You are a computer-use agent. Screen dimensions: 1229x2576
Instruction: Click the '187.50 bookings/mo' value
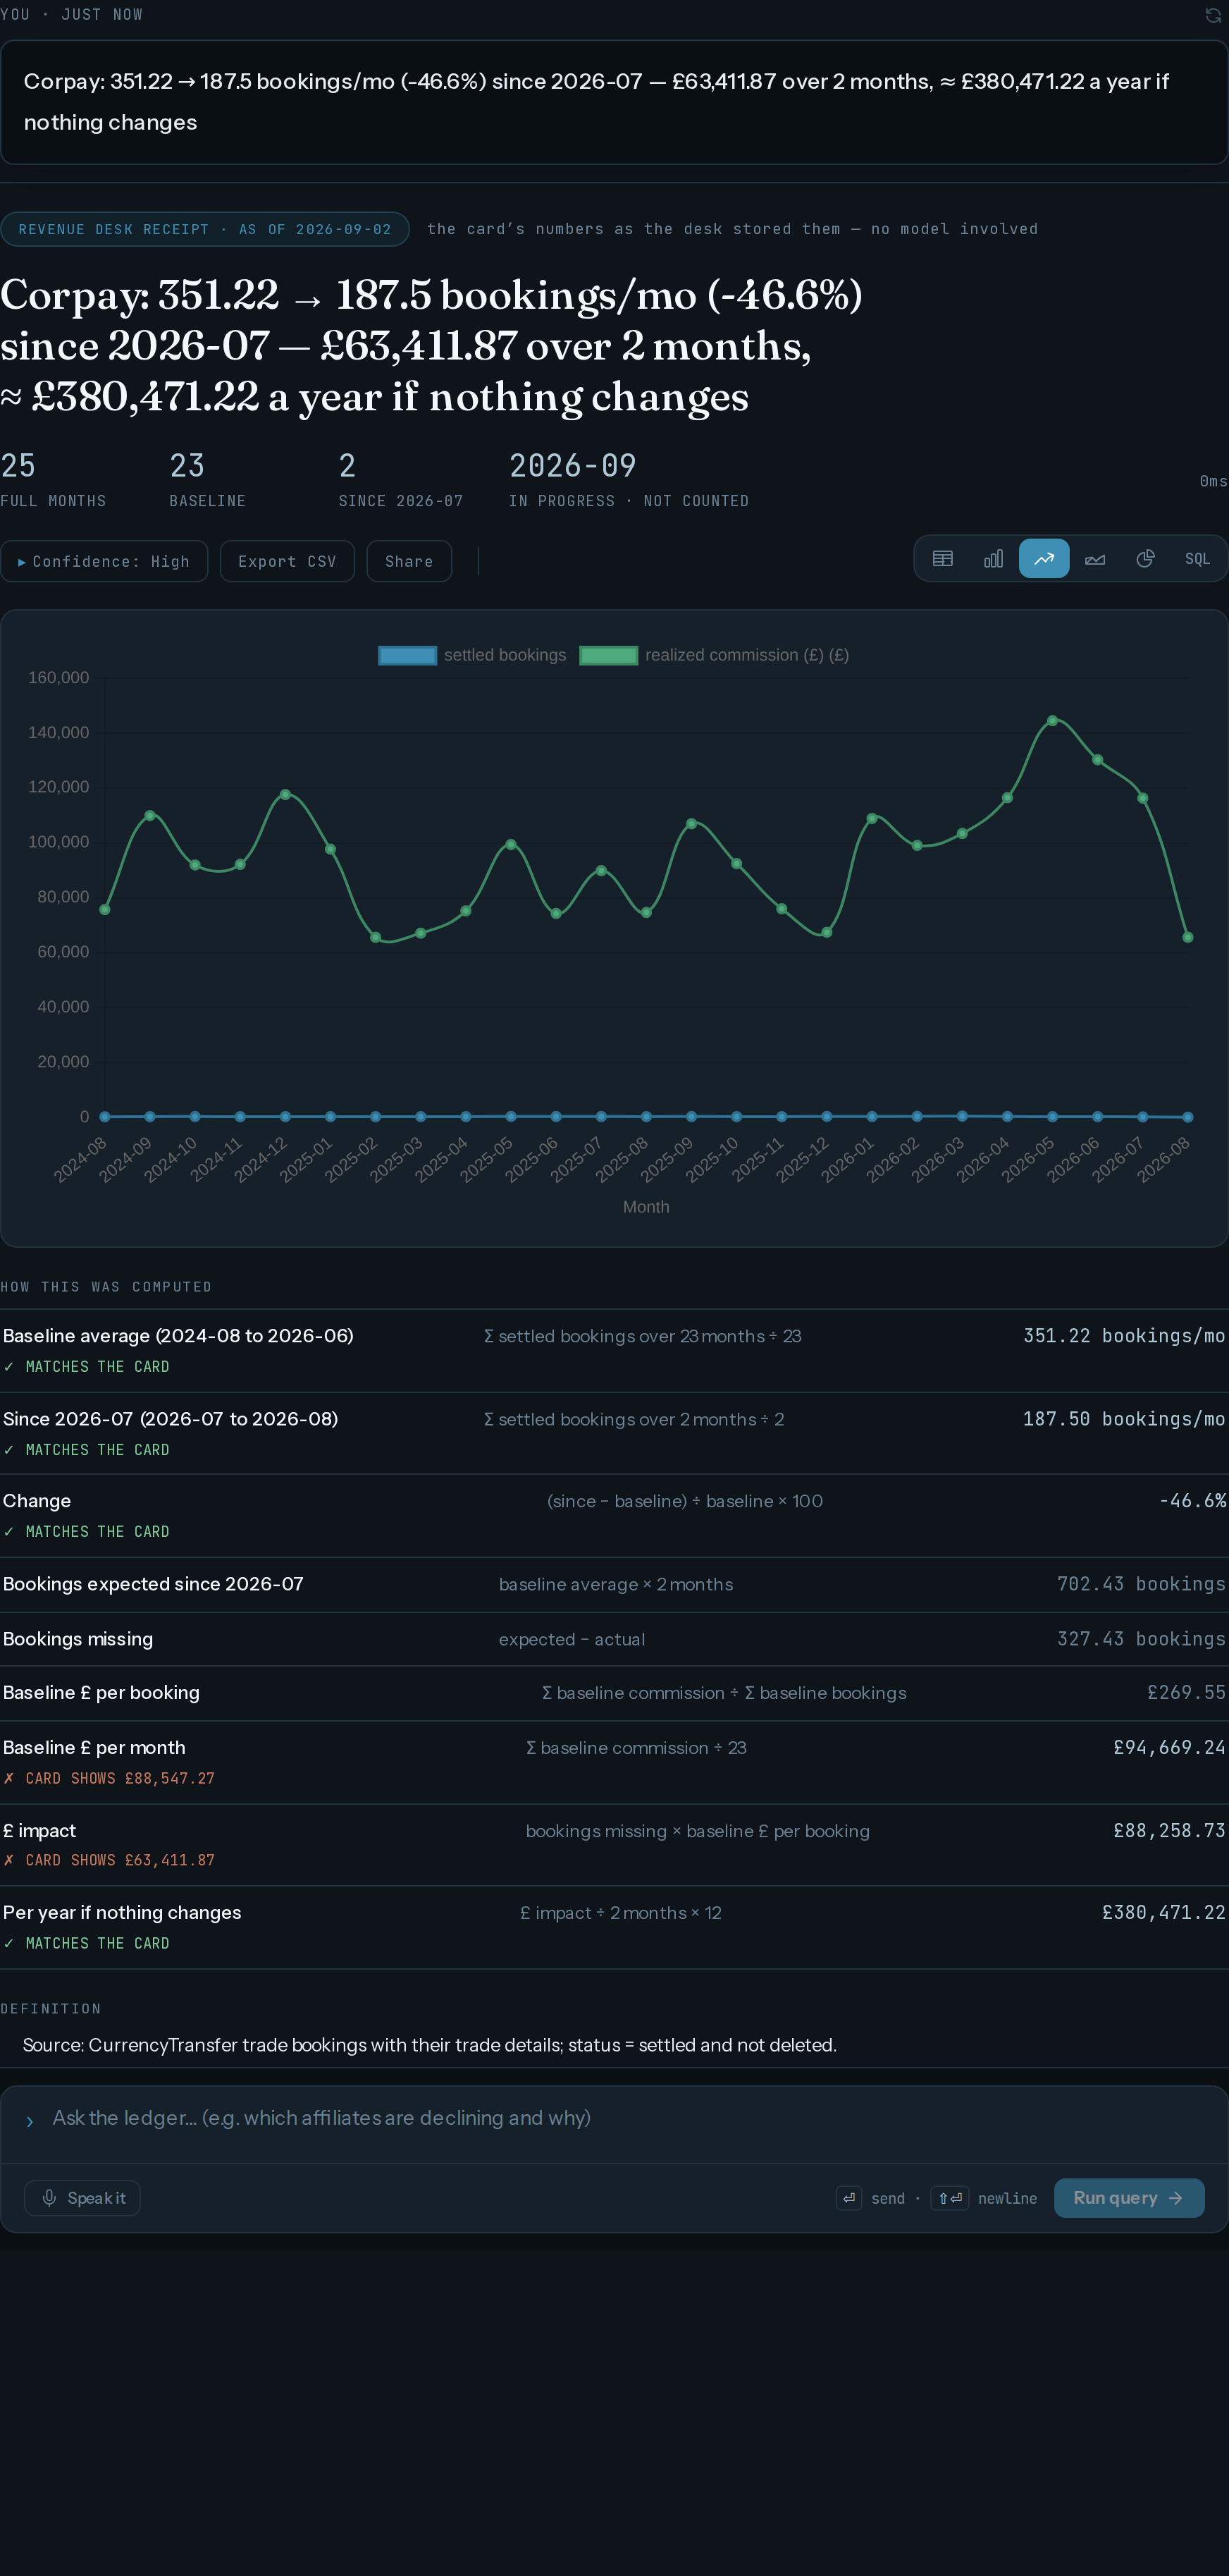[1124, 1419]
